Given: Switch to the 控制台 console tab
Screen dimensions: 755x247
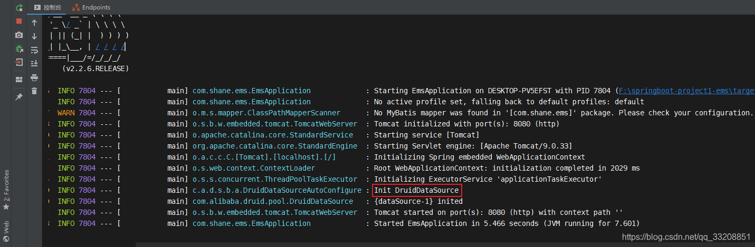Looking at the screenshot, I should pyautogui.click(x=47, y=7).
